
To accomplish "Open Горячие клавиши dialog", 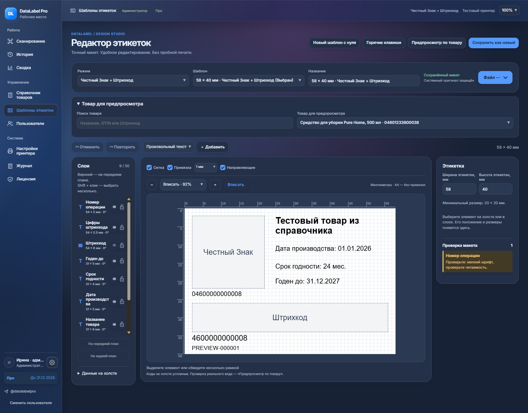I will pyautogui.click(x=384, y=43).
